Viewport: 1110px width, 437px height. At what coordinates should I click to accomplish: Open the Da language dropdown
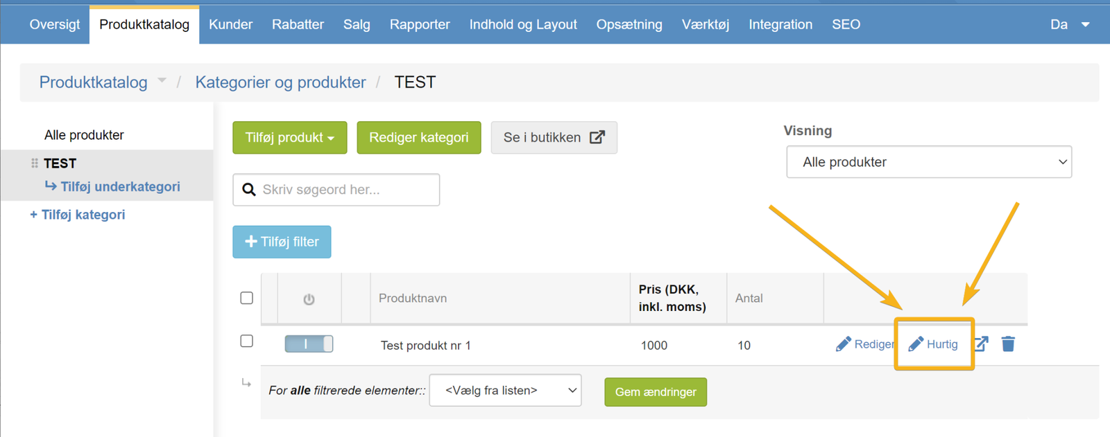click(1070, 24)
